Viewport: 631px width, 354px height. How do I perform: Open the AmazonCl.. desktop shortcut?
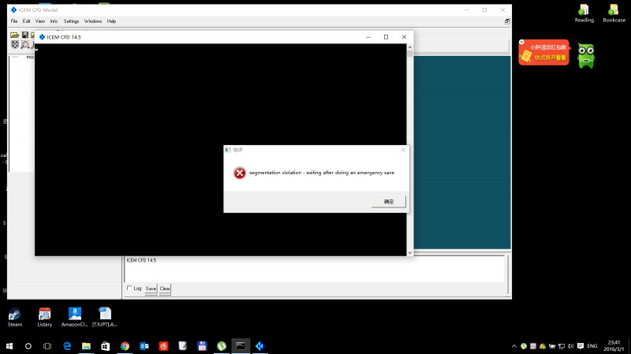pos(74,317)
